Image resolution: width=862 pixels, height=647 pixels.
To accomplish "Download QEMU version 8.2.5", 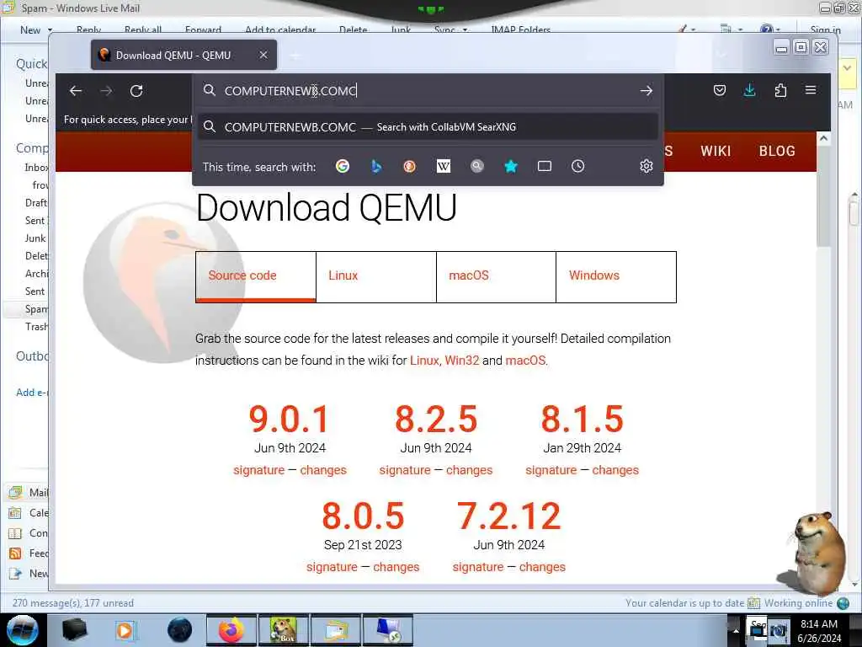I will (435, 420).
